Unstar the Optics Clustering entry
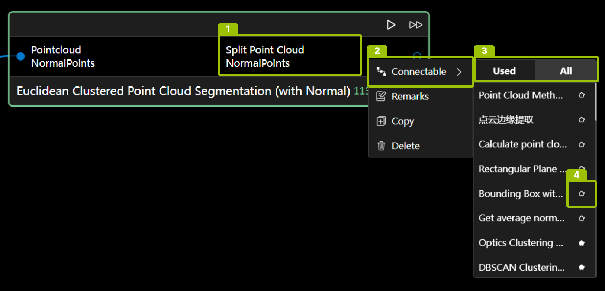The width and height of the screenshot is (605, 291). [x=582, y=243]
